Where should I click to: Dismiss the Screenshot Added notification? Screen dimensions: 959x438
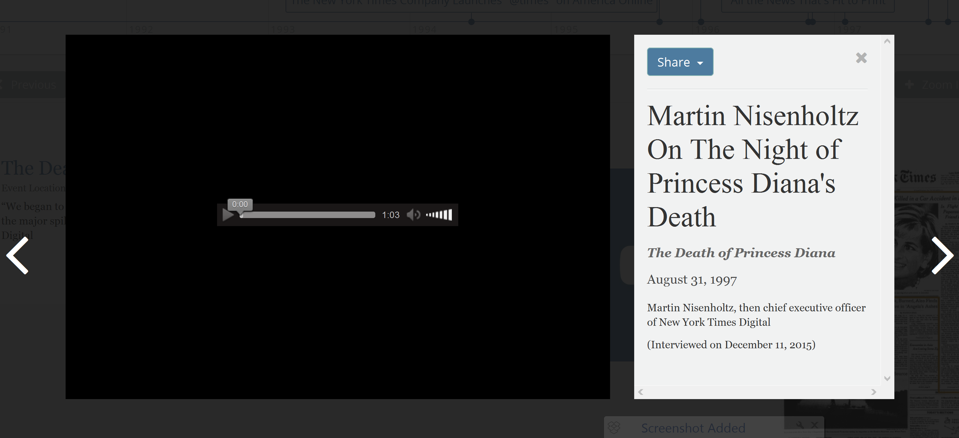click(815, 424)
